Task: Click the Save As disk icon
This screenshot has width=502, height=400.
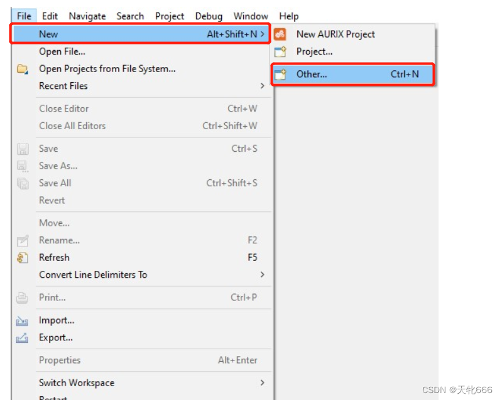Action: click(x=23, y=166)
